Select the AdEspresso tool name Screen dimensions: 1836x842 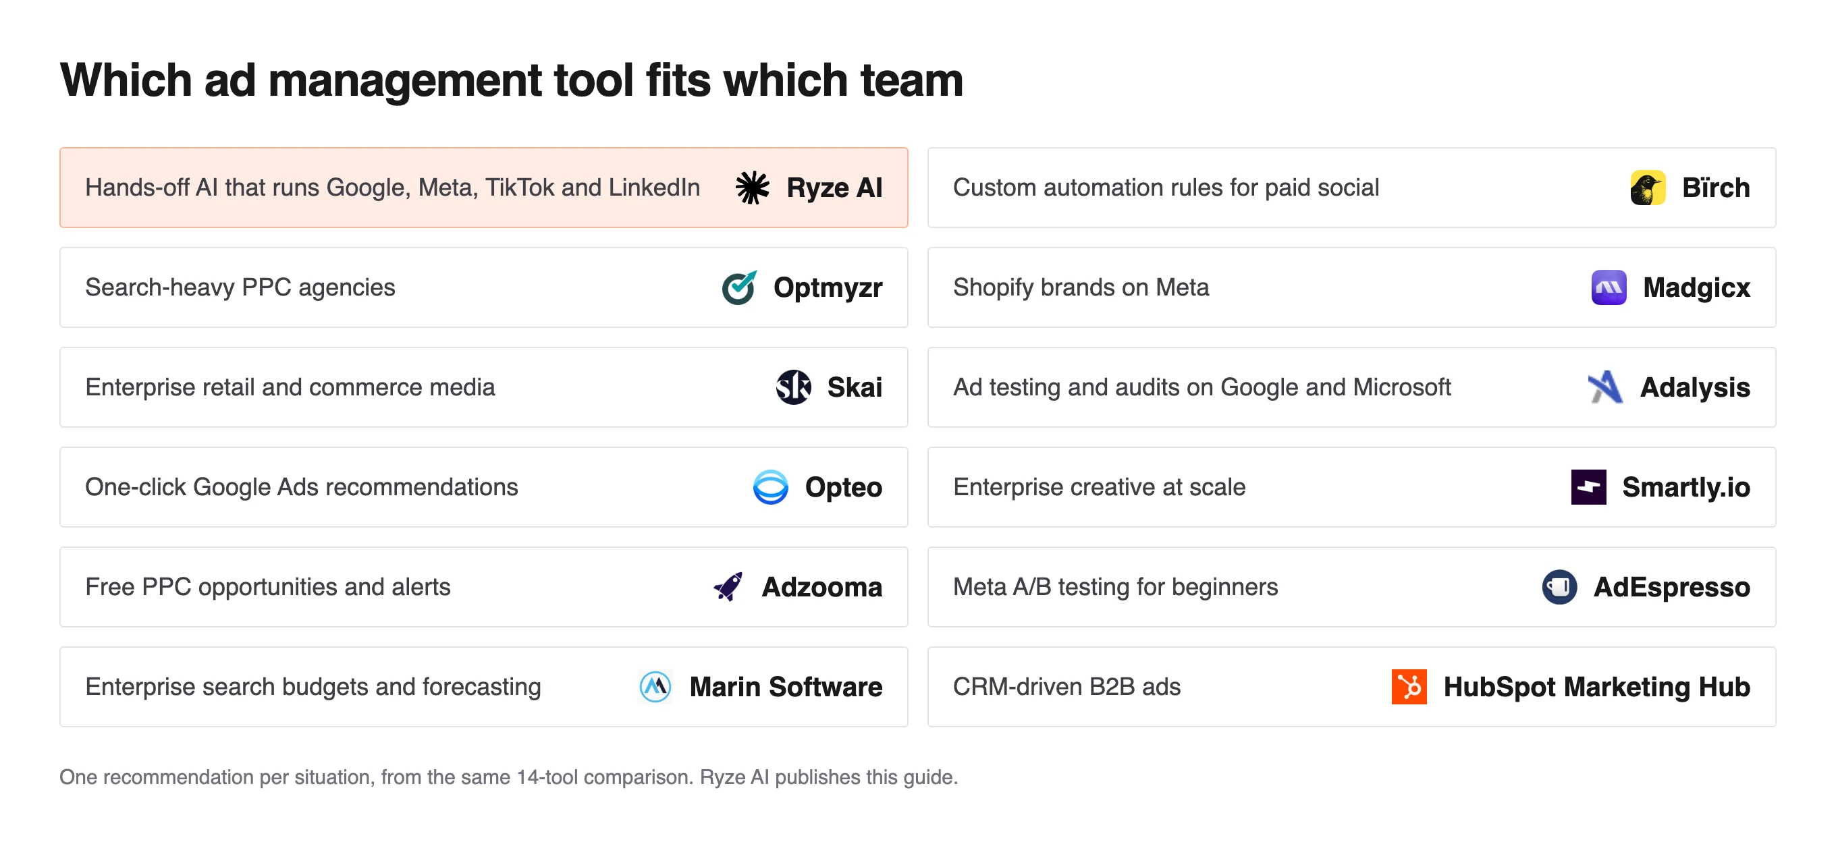(x=1671, y=587)
